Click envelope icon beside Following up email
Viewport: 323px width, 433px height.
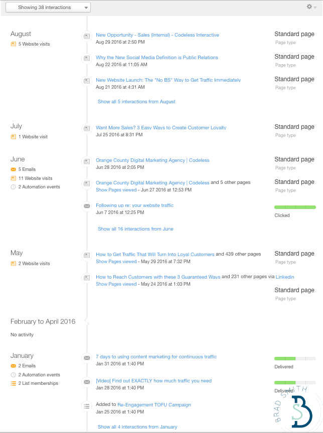[x=87, y=206]
